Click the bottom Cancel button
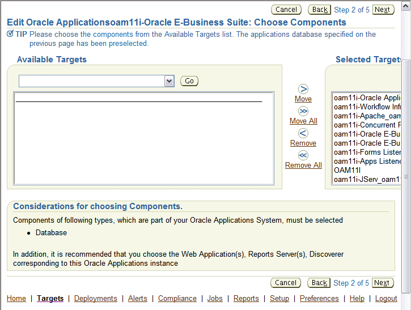The width and height of the screenshot is (411, 310). pyautogui.click(x=286, y=283)
